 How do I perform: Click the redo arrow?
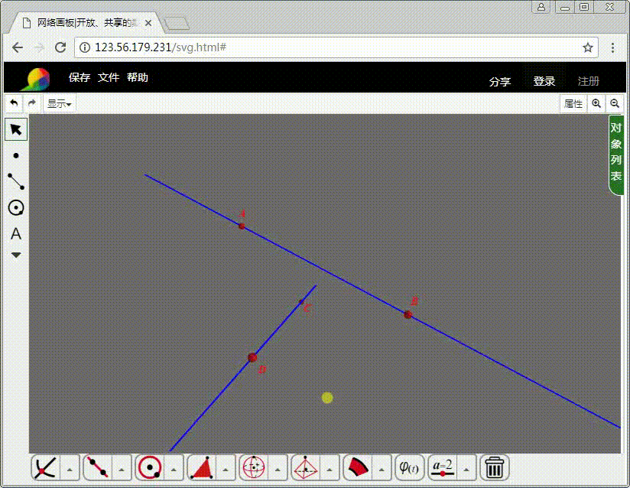pos(32,103)
